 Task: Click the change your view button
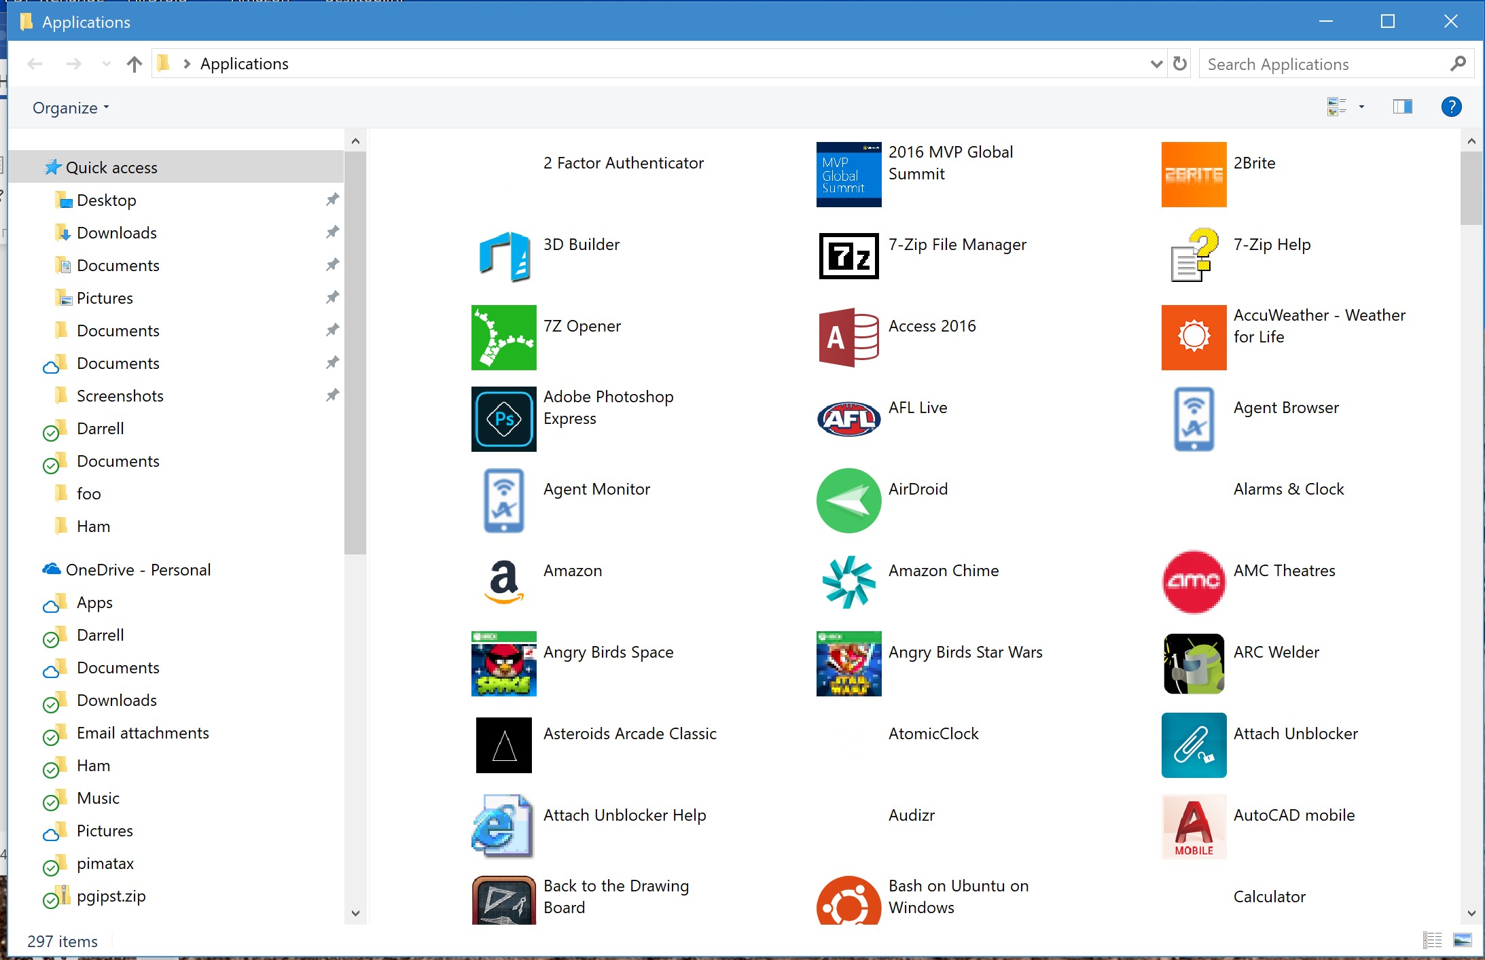[x=1337, y=107]
